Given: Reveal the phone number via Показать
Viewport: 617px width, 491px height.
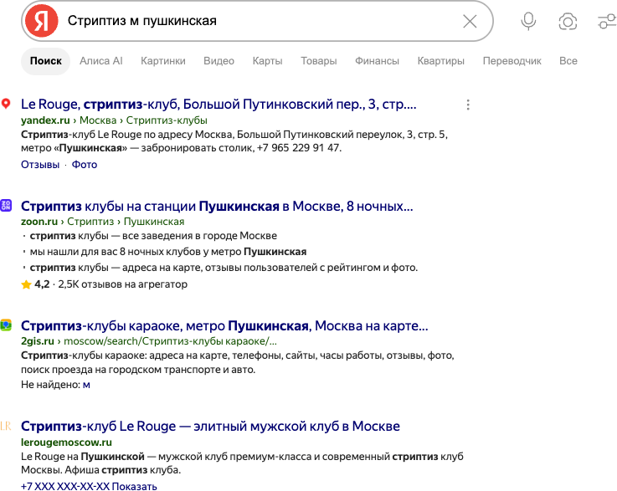Looking at the screenshot, I should click(134, 486).
